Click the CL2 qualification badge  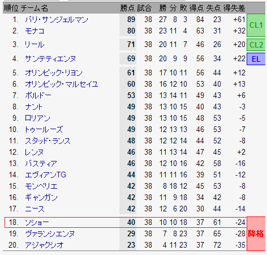[256, 45]
